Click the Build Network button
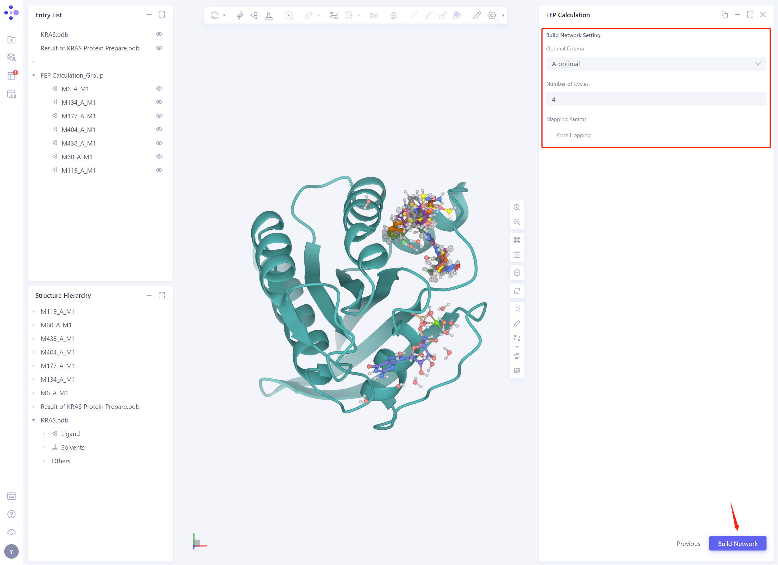This screenshot has width=778, height=565. point(737,543)
